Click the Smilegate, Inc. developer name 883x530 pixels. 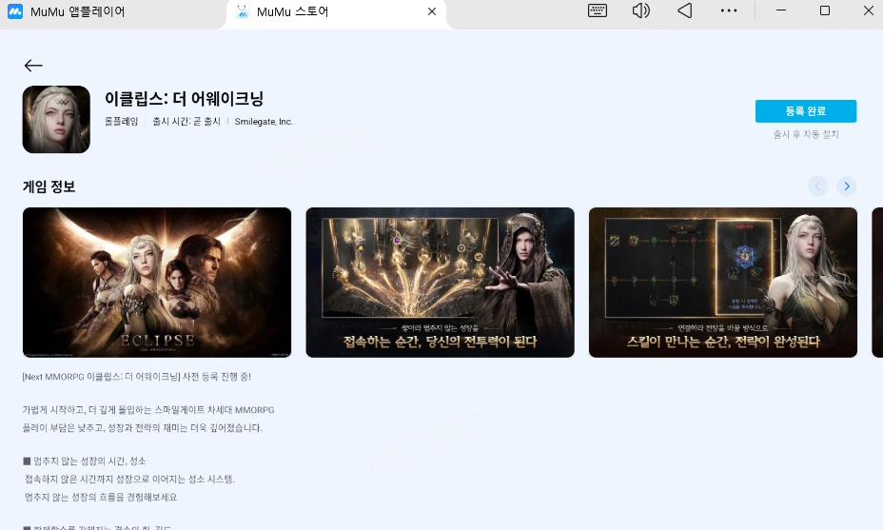(264, 121)
